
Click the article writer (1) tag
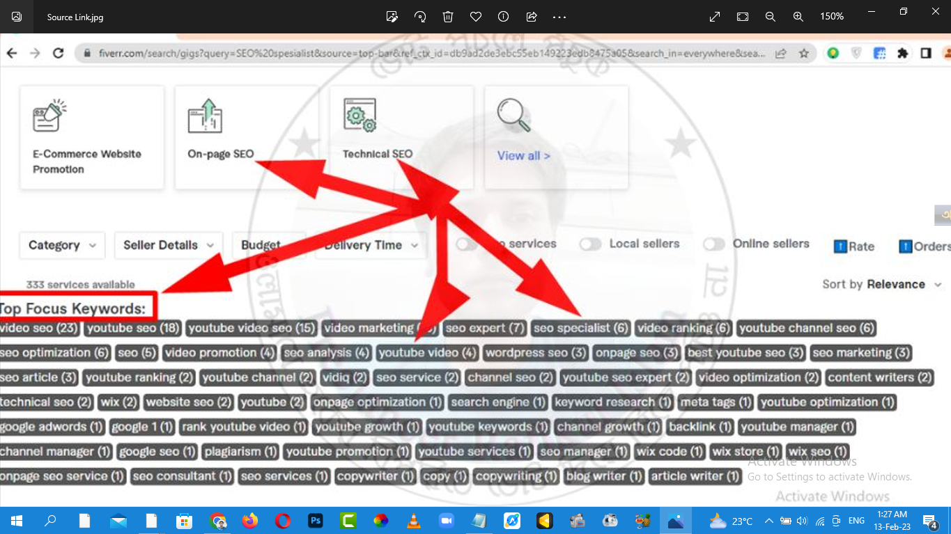695,476
